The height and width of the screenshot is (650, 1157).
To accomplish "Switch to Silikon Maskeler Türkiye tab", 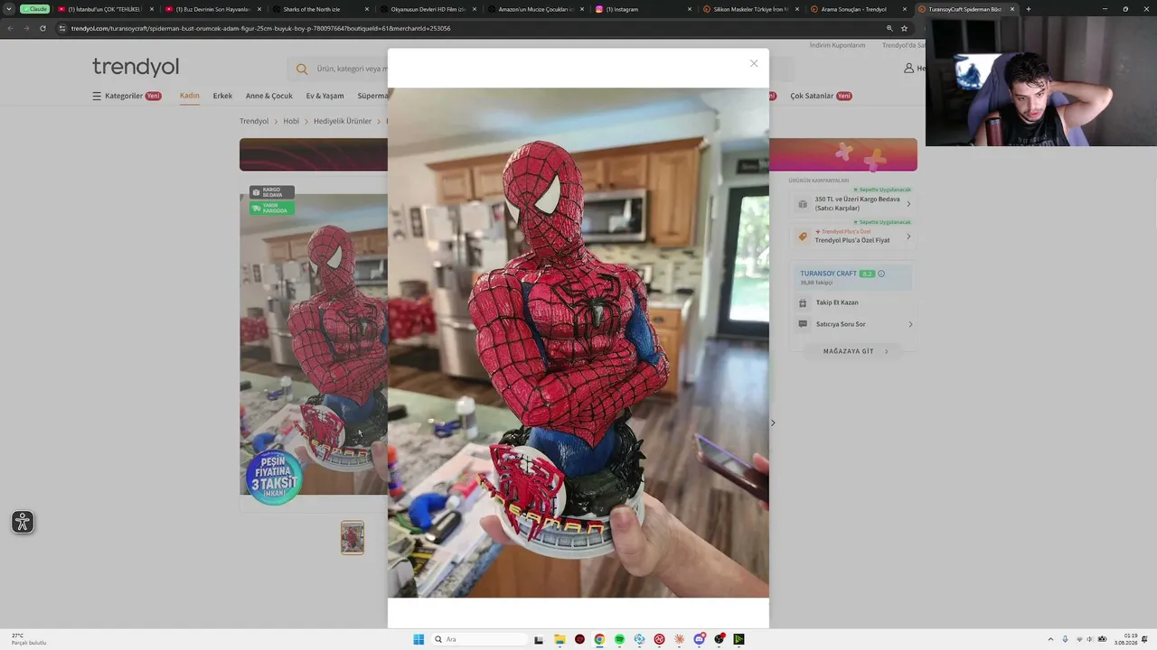I will click(750, 9).
